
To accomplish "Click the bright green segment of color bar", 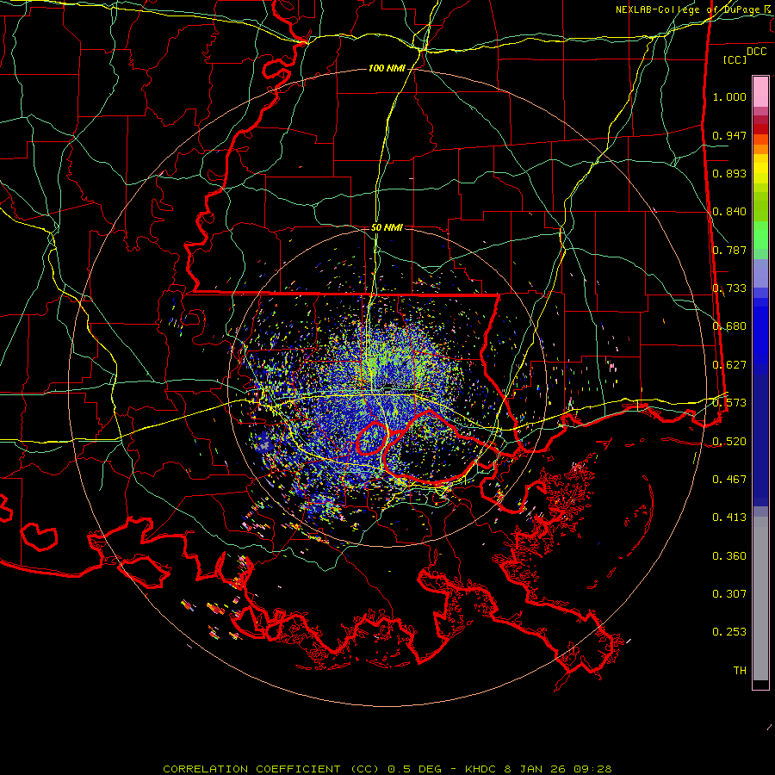I will click(x=760, y=235).
